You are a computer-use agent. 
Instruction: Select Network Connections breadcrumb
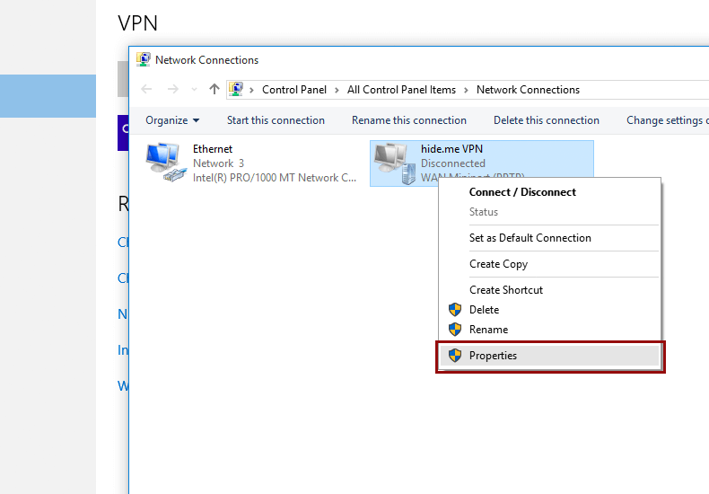tap(528, 90)
